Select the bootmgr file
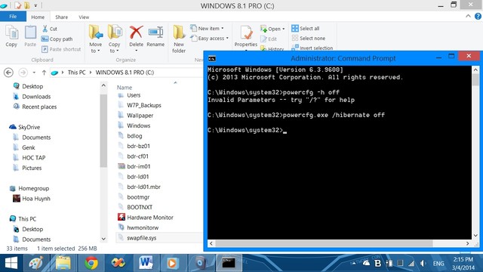 138,197
